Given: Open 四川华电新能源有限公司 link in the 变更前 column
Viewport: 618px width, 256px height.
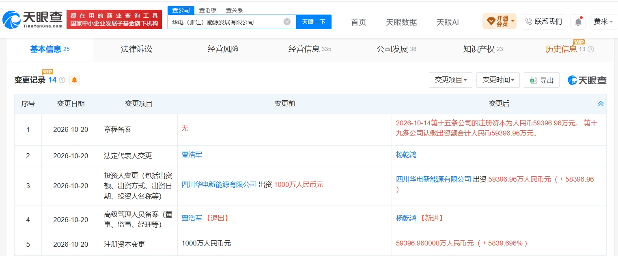Looking at the screenshot, I should point(219,184).
